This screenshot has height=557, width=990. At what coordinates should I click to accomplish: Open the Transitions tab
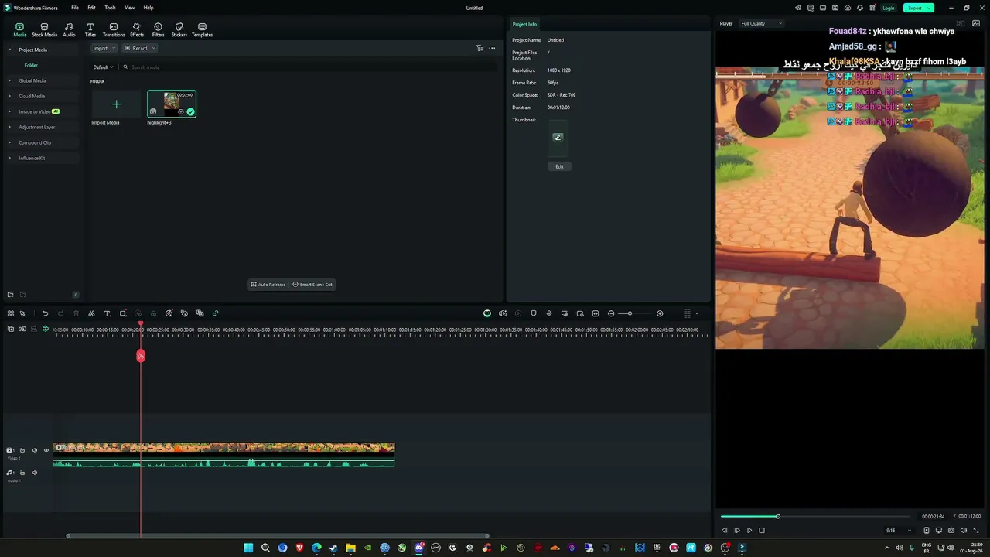[114, 30]
